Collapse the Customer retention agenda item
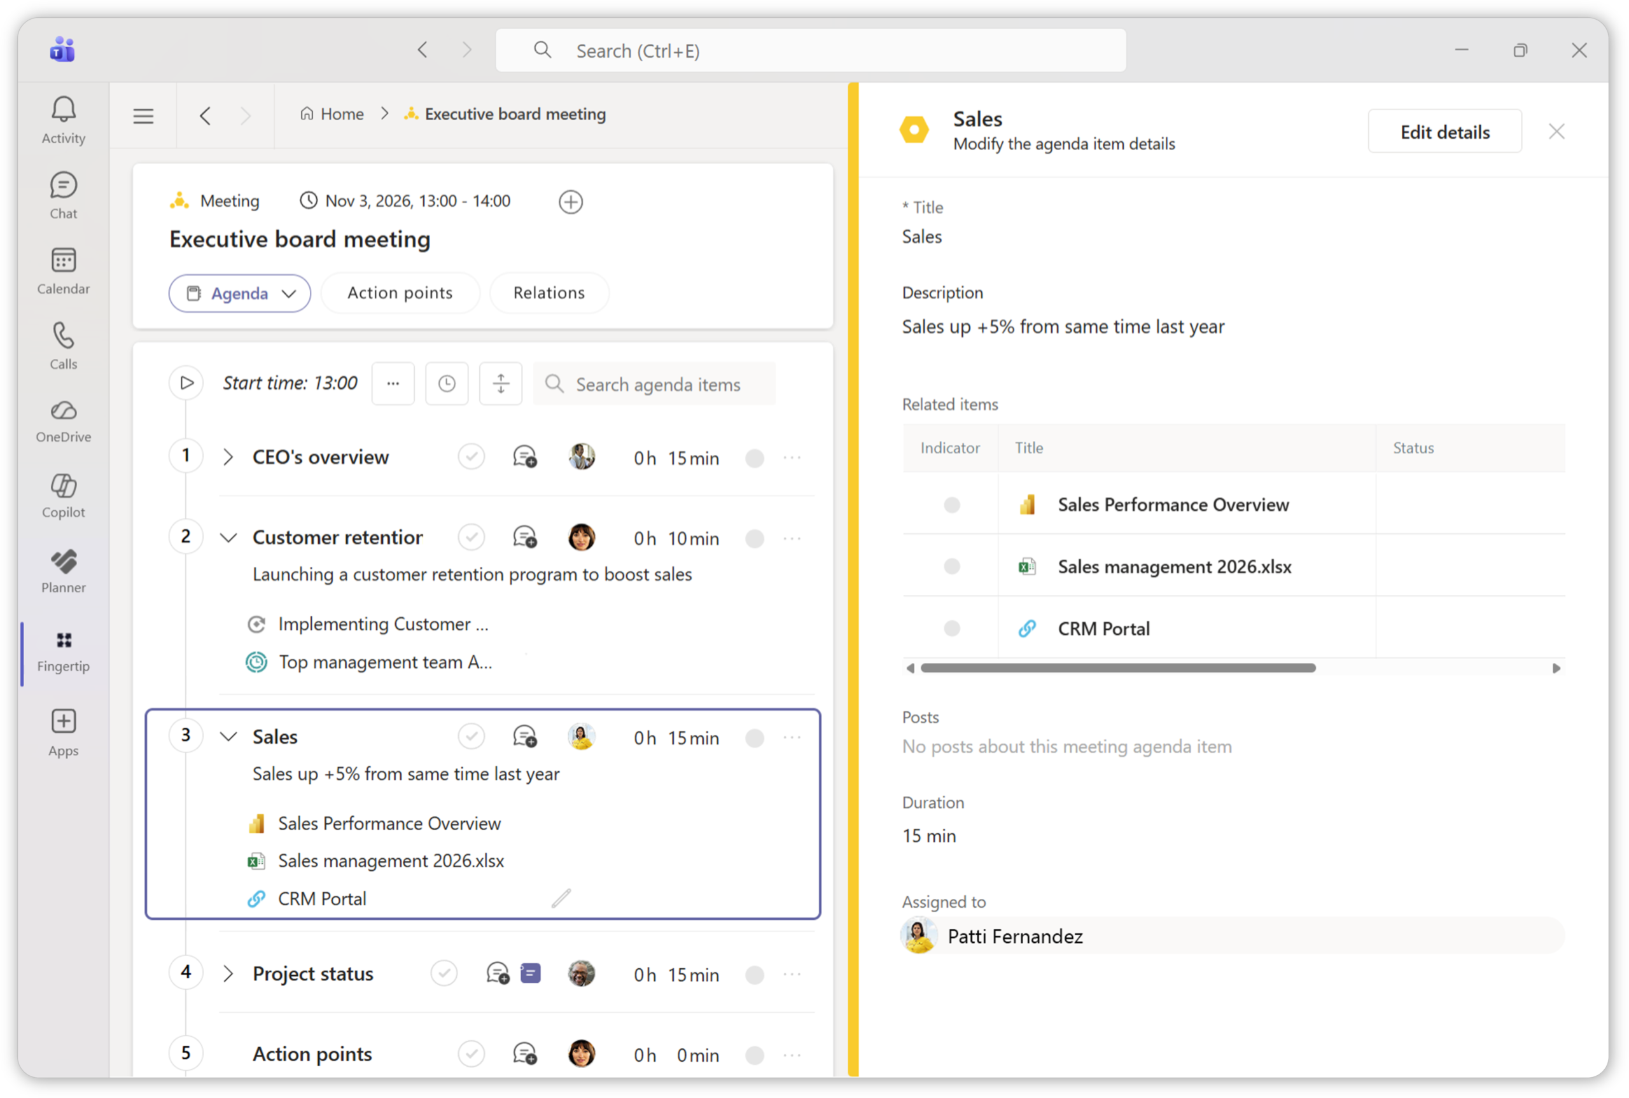The image size is (1629, 1098). [228, 538]
